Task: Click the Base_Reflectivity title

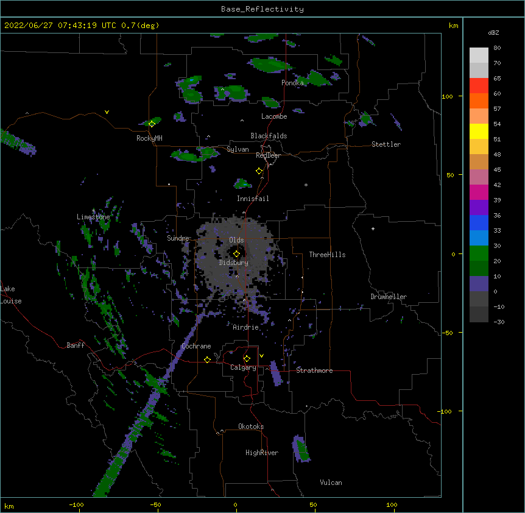Action: click(x=262, y=9)
